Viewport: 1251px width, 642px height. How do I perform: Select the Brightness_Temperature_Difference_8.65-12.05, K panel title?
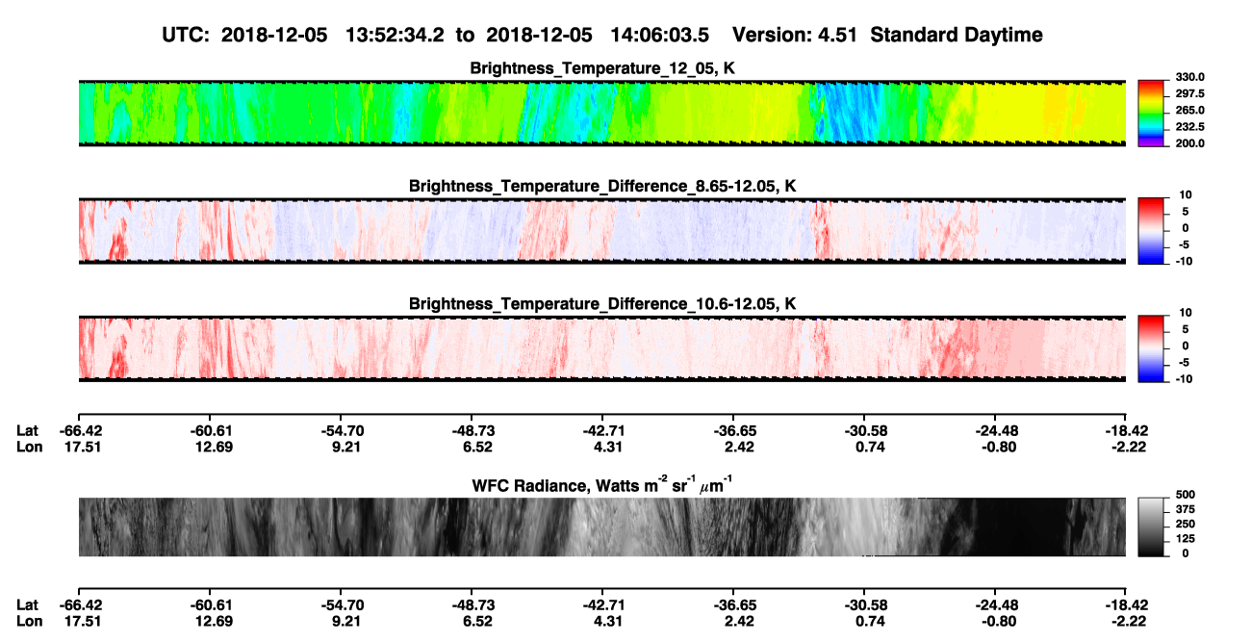pos(602,186)
